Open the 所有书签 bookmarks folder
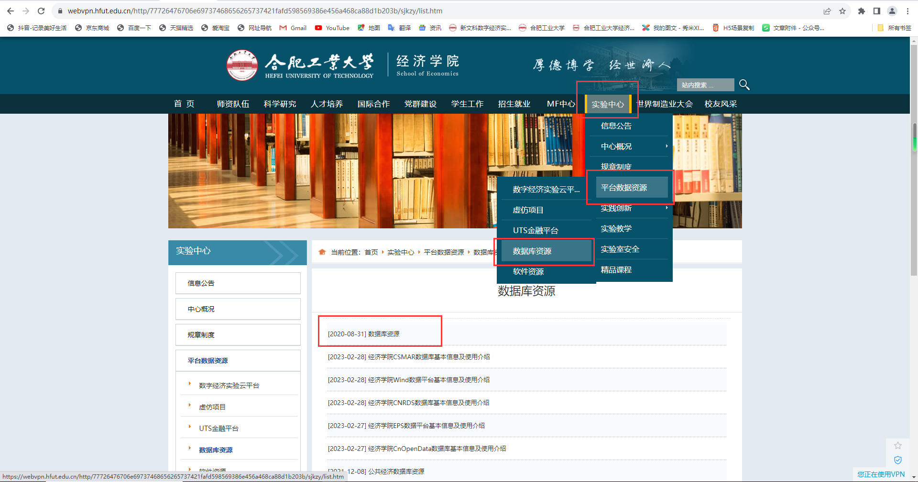Screen dimensions: 918x482 (895, 28)
